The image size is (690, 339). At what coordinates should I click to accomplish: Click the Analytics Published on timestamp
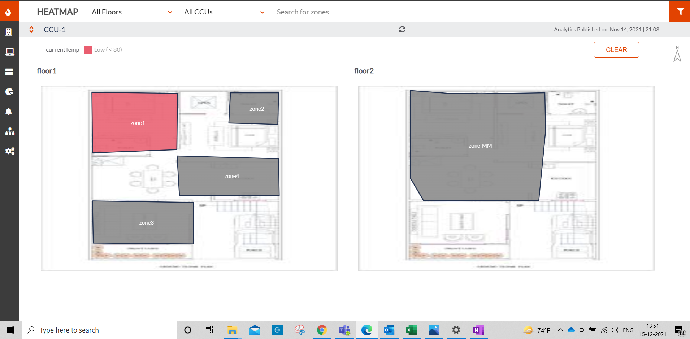pos(607,30)
